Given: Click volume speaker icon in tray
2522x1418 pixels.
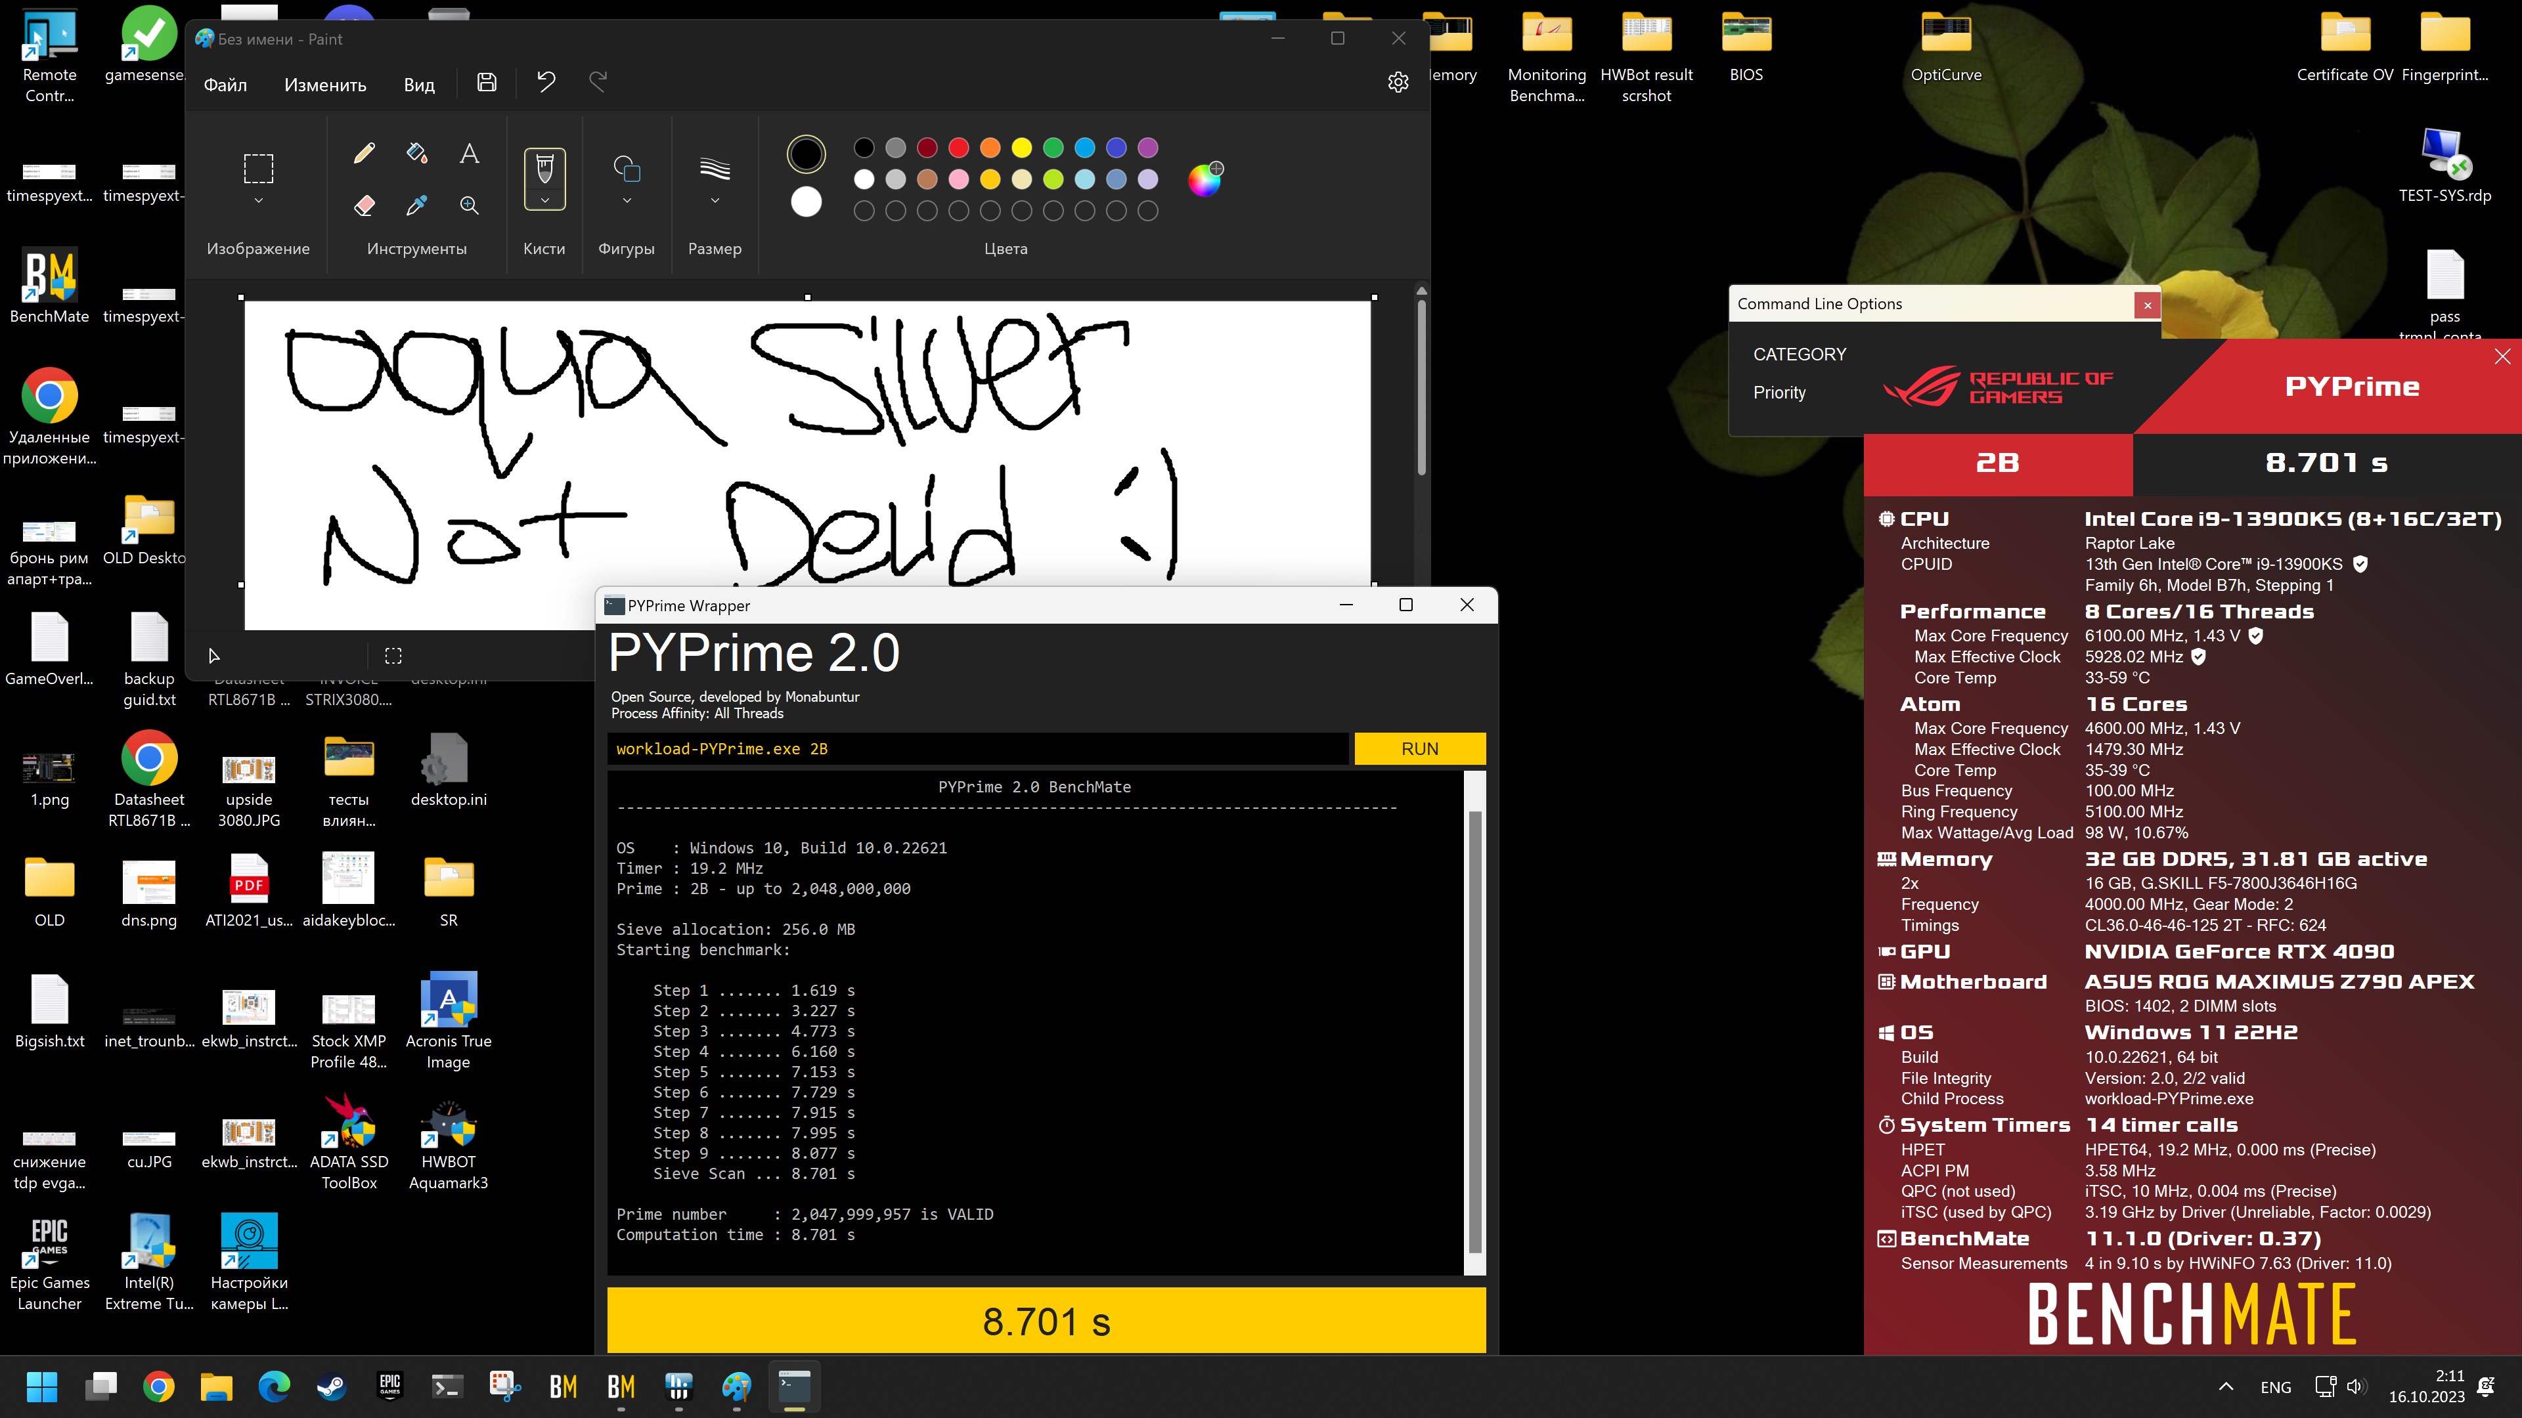Looking at the screenshot, I should point(2356,1386).
